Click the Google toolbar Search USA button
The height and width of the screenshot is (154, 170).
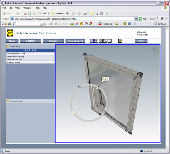pos(62,24)
